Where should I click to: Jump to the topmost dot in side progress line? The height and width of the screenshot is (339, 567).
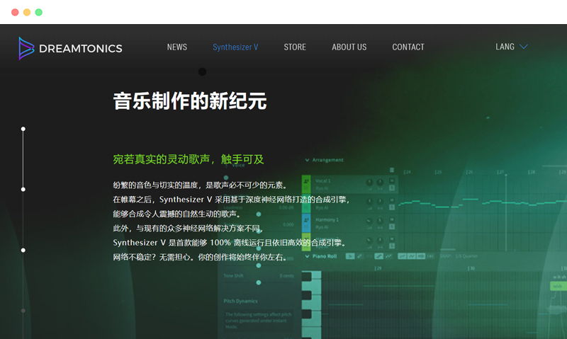[x=23, y=129]
